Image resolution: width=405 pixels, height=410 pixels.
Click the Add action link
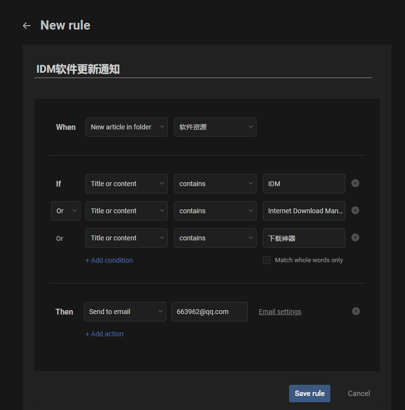tap(104, 334)
